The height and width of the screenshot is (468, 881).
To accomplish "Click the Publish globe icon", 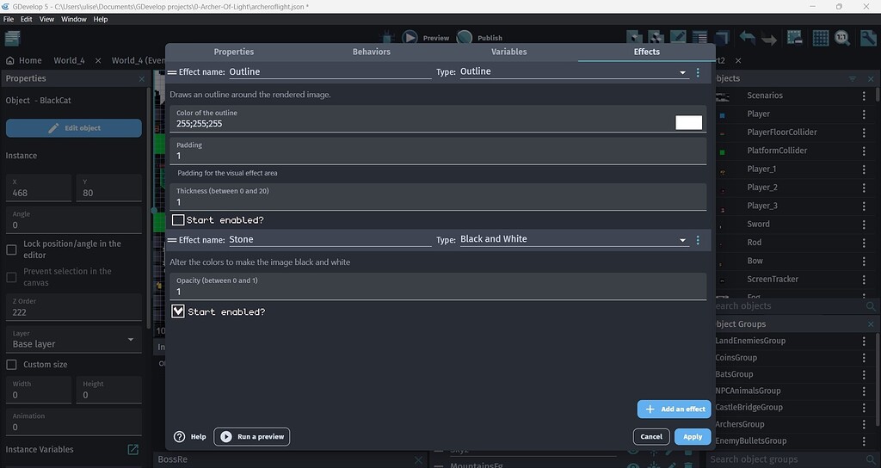I will coord(464,38).
